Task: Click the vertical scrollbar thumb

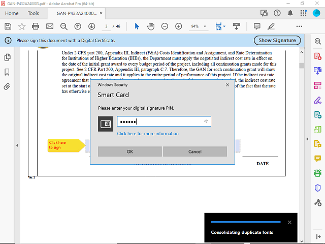Action: click(x=302, y=66)
